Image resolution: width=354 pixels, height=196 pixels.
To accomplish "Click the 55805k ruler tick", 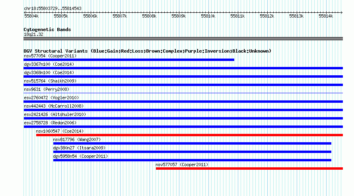I will (61, 16).
